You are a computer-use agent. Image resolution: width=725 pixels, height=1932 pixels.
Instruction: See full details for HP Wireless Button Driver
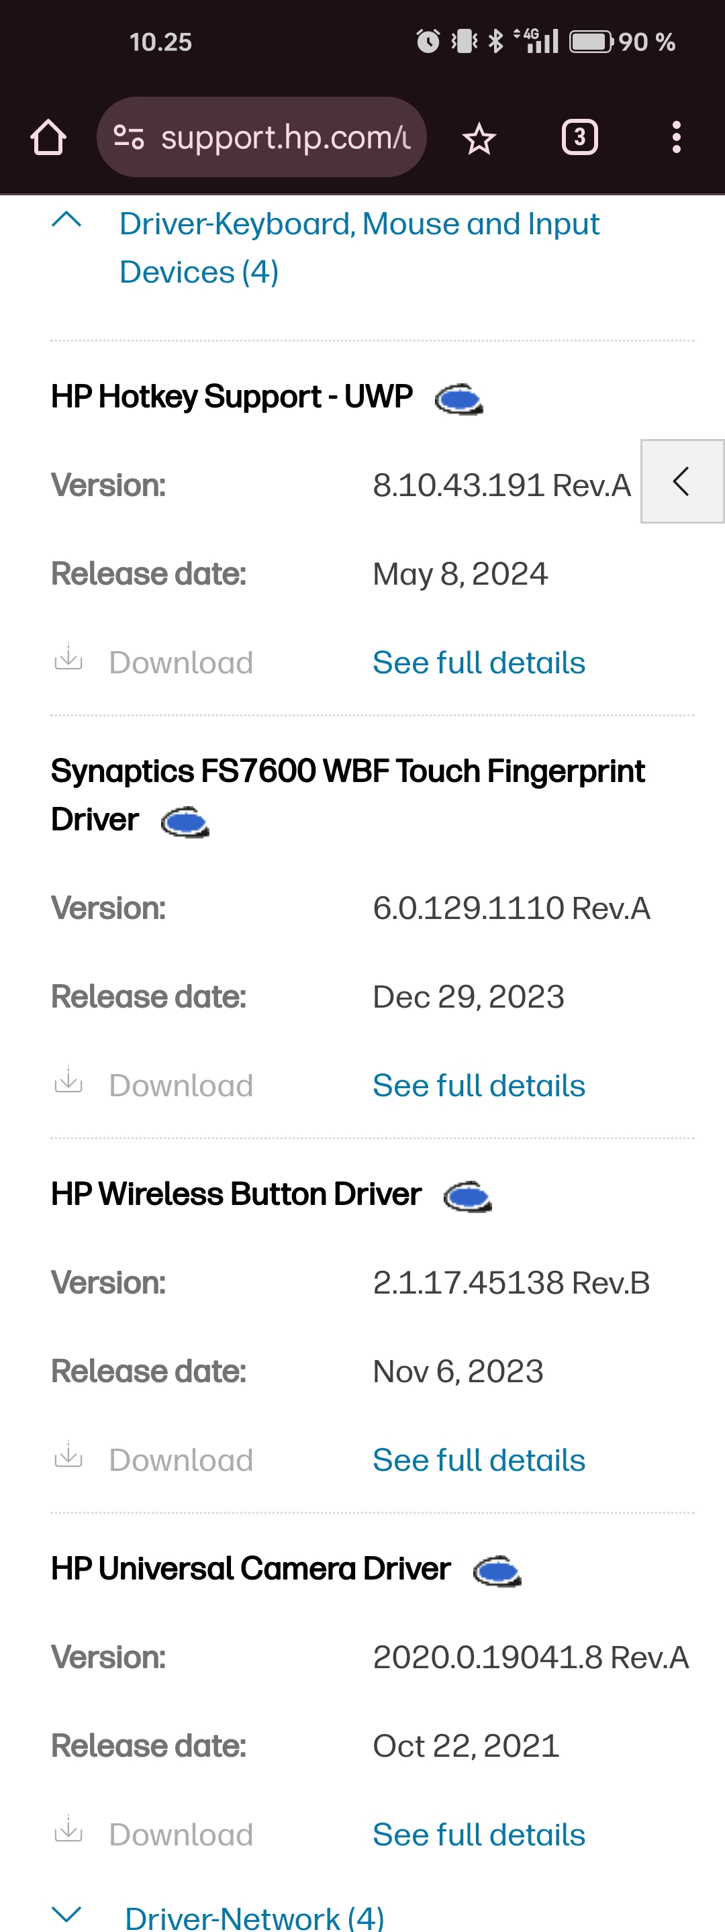[x=479, y=1459]
